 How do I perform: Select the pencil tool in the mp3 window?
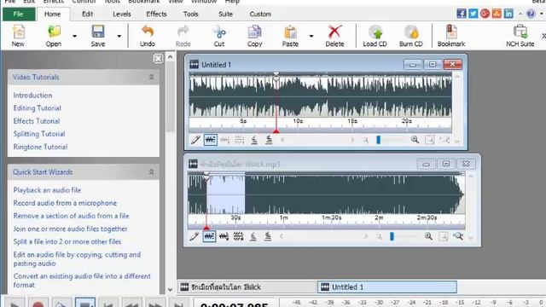[195, 237]
